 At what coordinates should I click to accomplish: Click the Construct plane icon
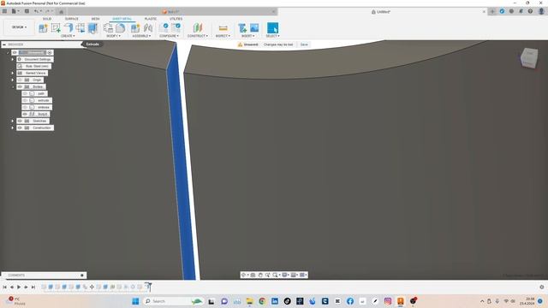point(198,28)
